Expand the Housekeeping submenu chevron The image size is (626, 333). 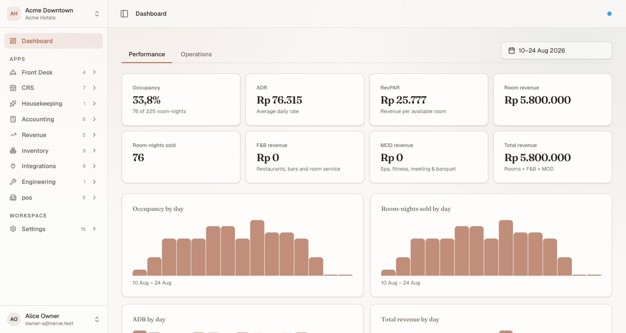coord(94,104)
